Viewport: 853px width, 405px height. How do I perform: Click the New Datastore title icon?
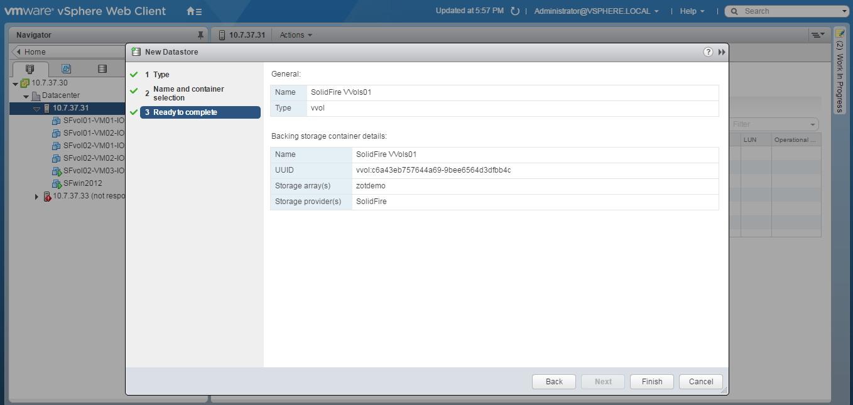point(136,52)
